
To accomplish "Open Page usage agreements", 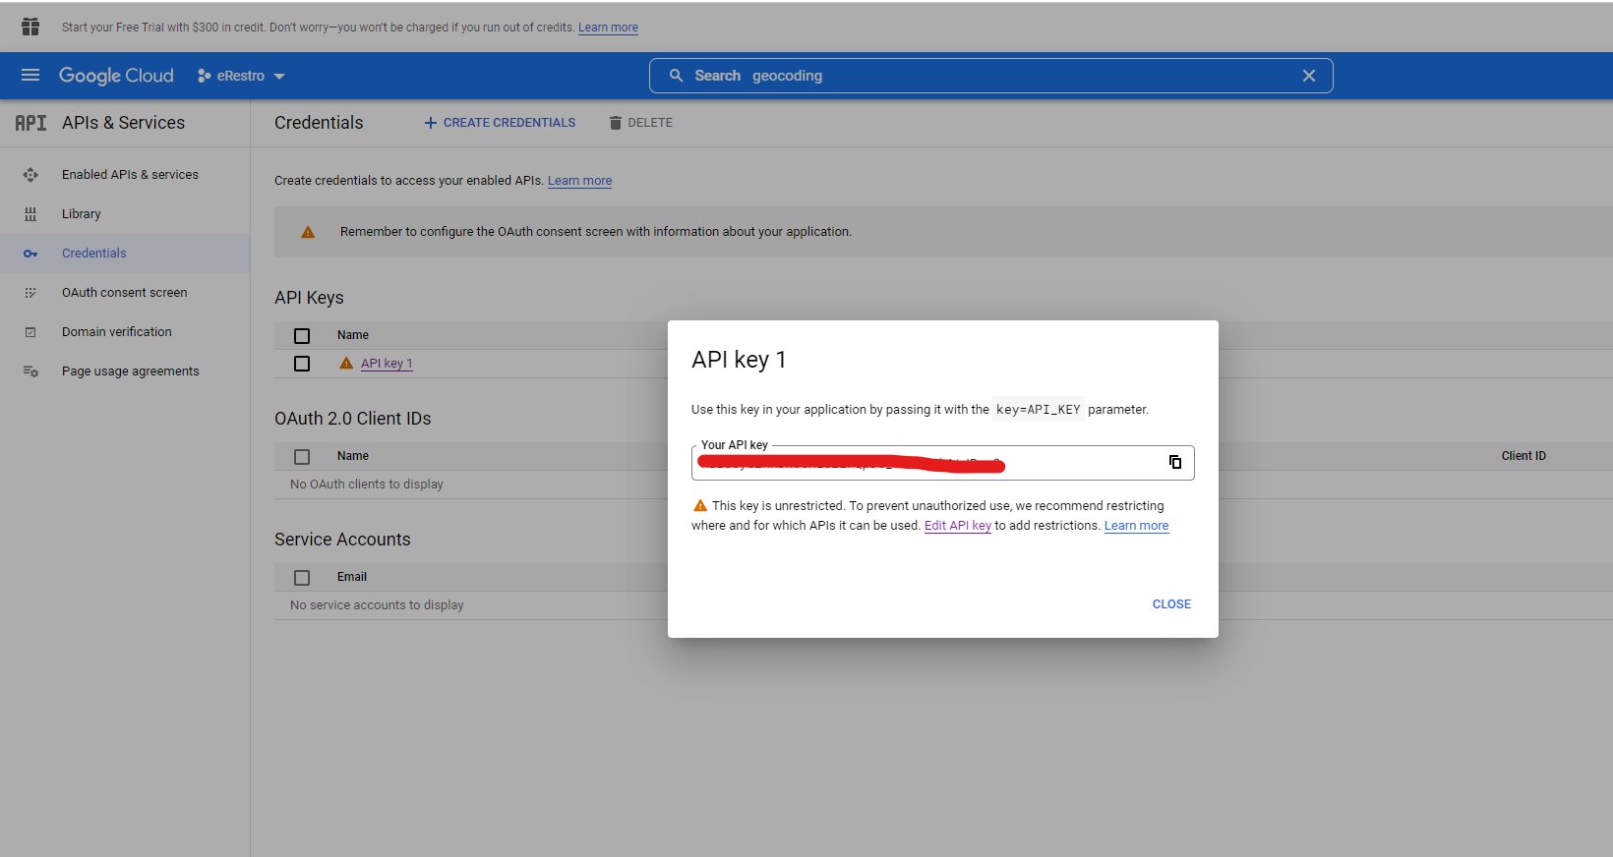I will tap(130, 371).
